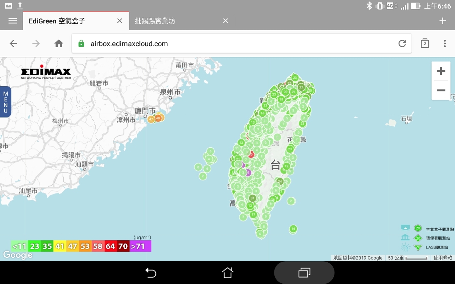Open the 17 marker in southern Taiwan

(x=253, y=214)
